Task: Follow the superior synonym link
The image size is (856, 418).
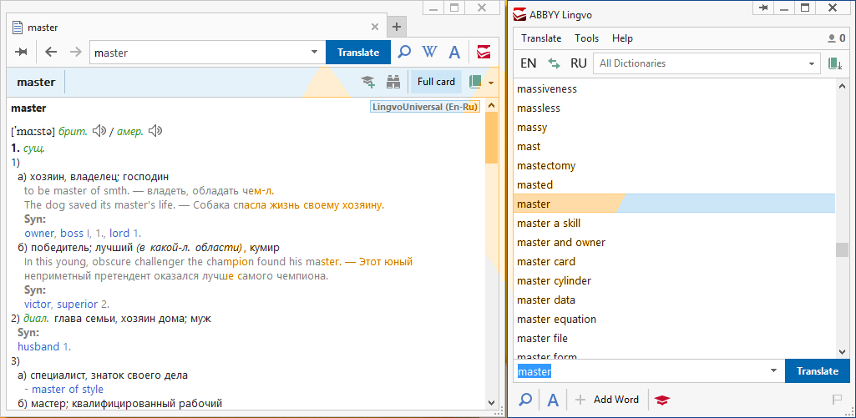Action: tap(78, 304)
